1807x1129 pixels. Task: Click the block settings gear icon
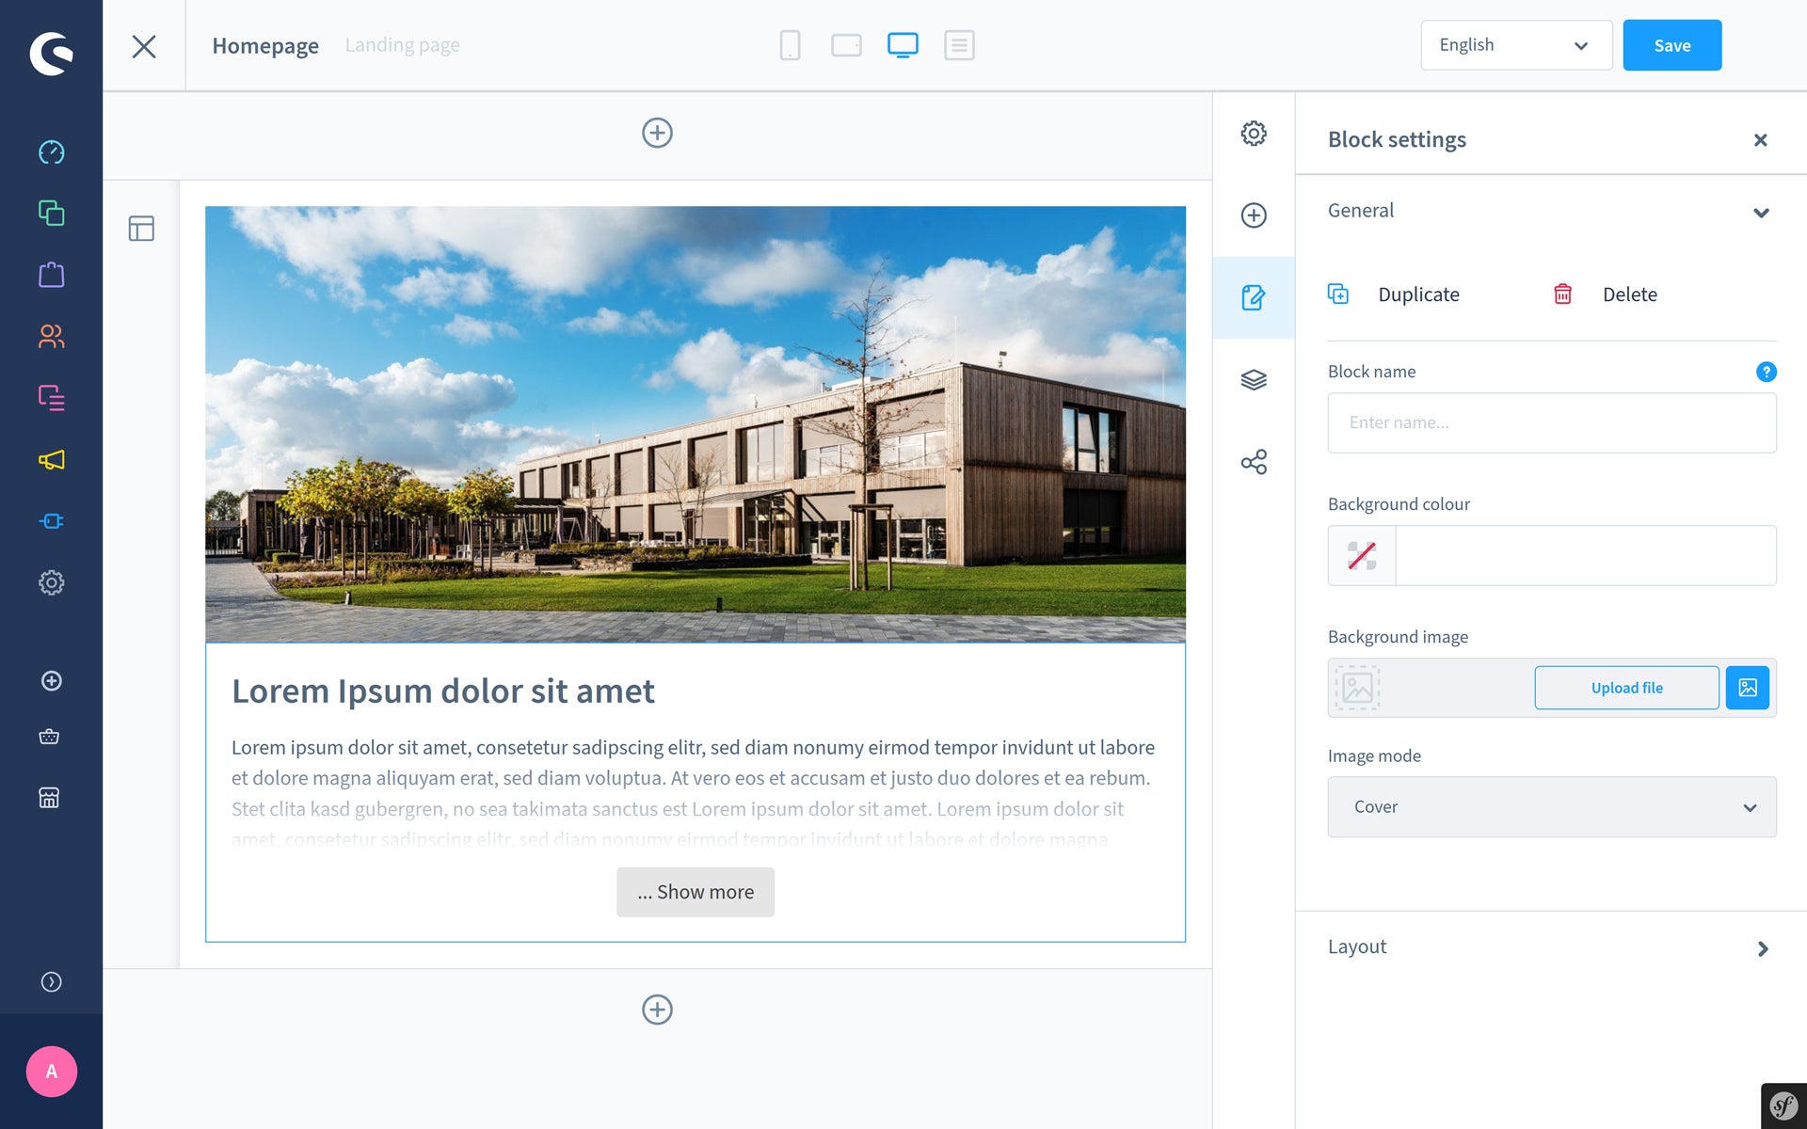(x=1255, y=133)
